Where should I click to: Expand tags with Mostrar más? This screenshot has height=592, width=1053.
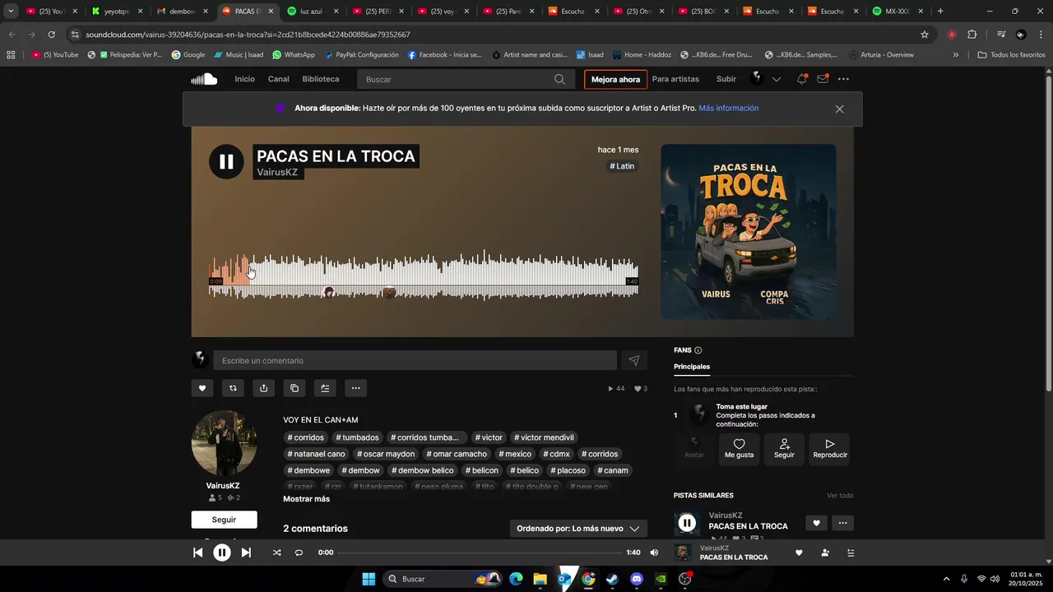(306, 499)
